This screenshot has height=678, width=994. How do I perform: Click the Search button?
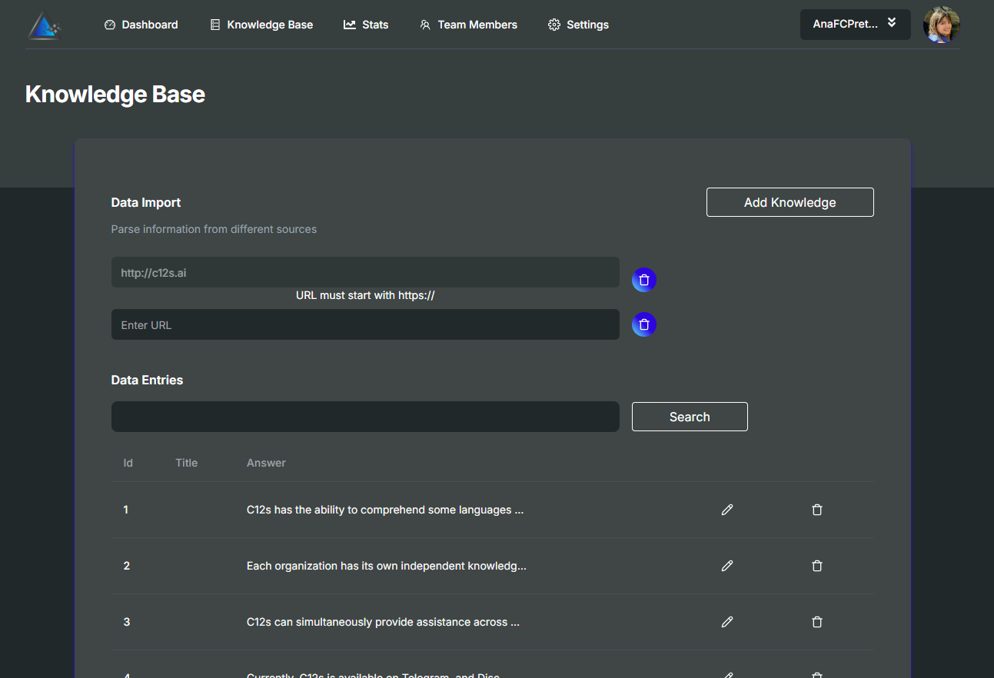(690, 417)
